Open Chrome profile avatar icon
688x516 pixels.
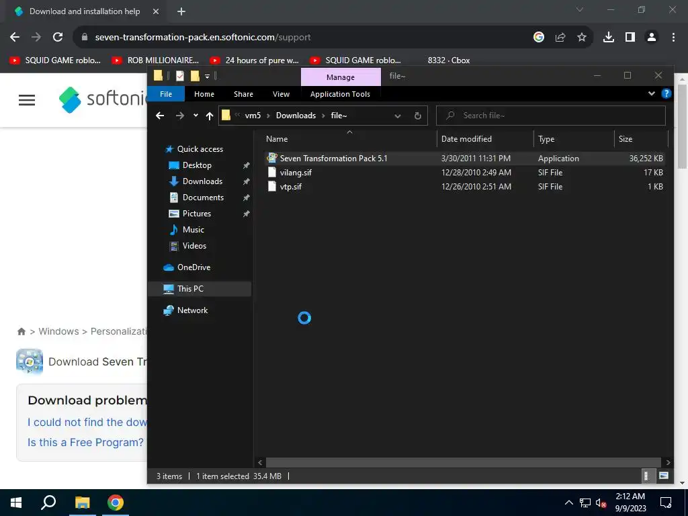point(652,38)
